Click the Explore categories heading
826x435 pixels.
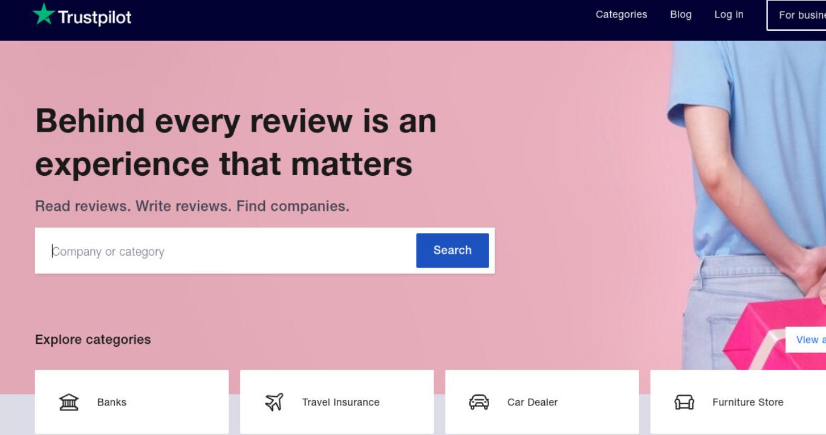coord(93,340)
